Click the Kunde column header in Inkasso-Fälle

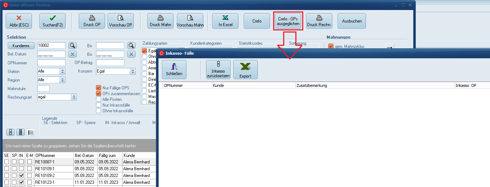[253, 85]
